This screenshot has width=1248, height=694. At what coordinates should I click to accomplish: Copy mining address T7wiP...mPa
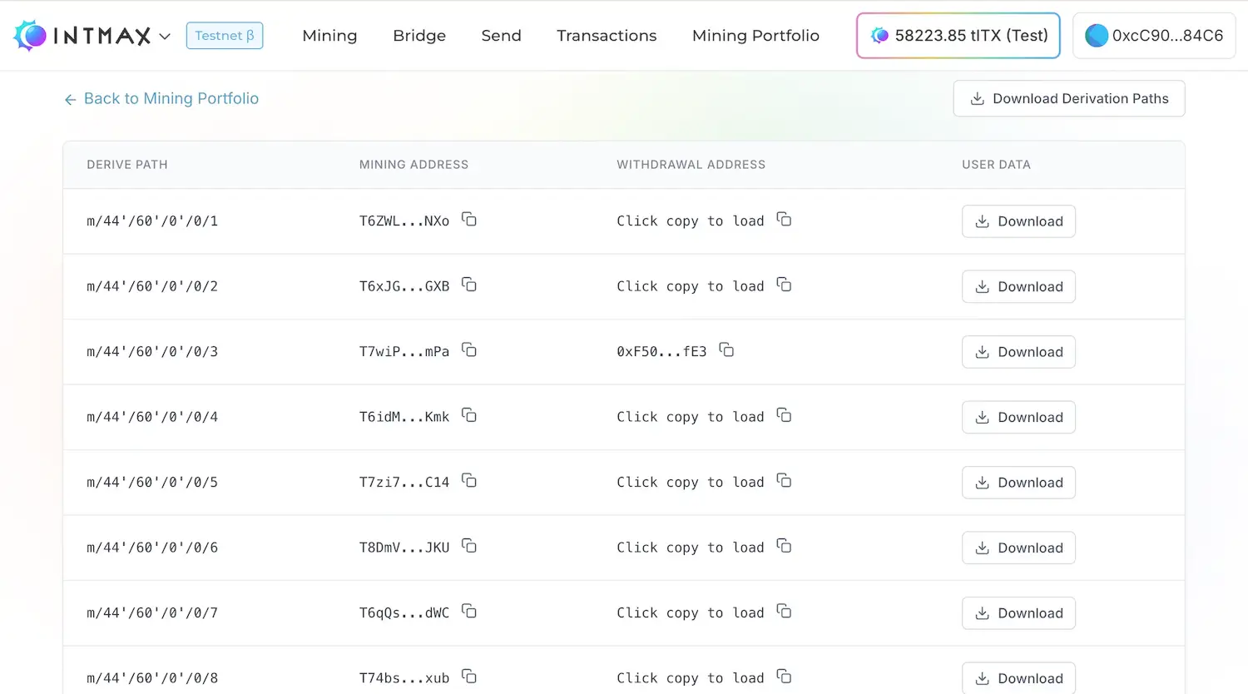pos(469,350)
